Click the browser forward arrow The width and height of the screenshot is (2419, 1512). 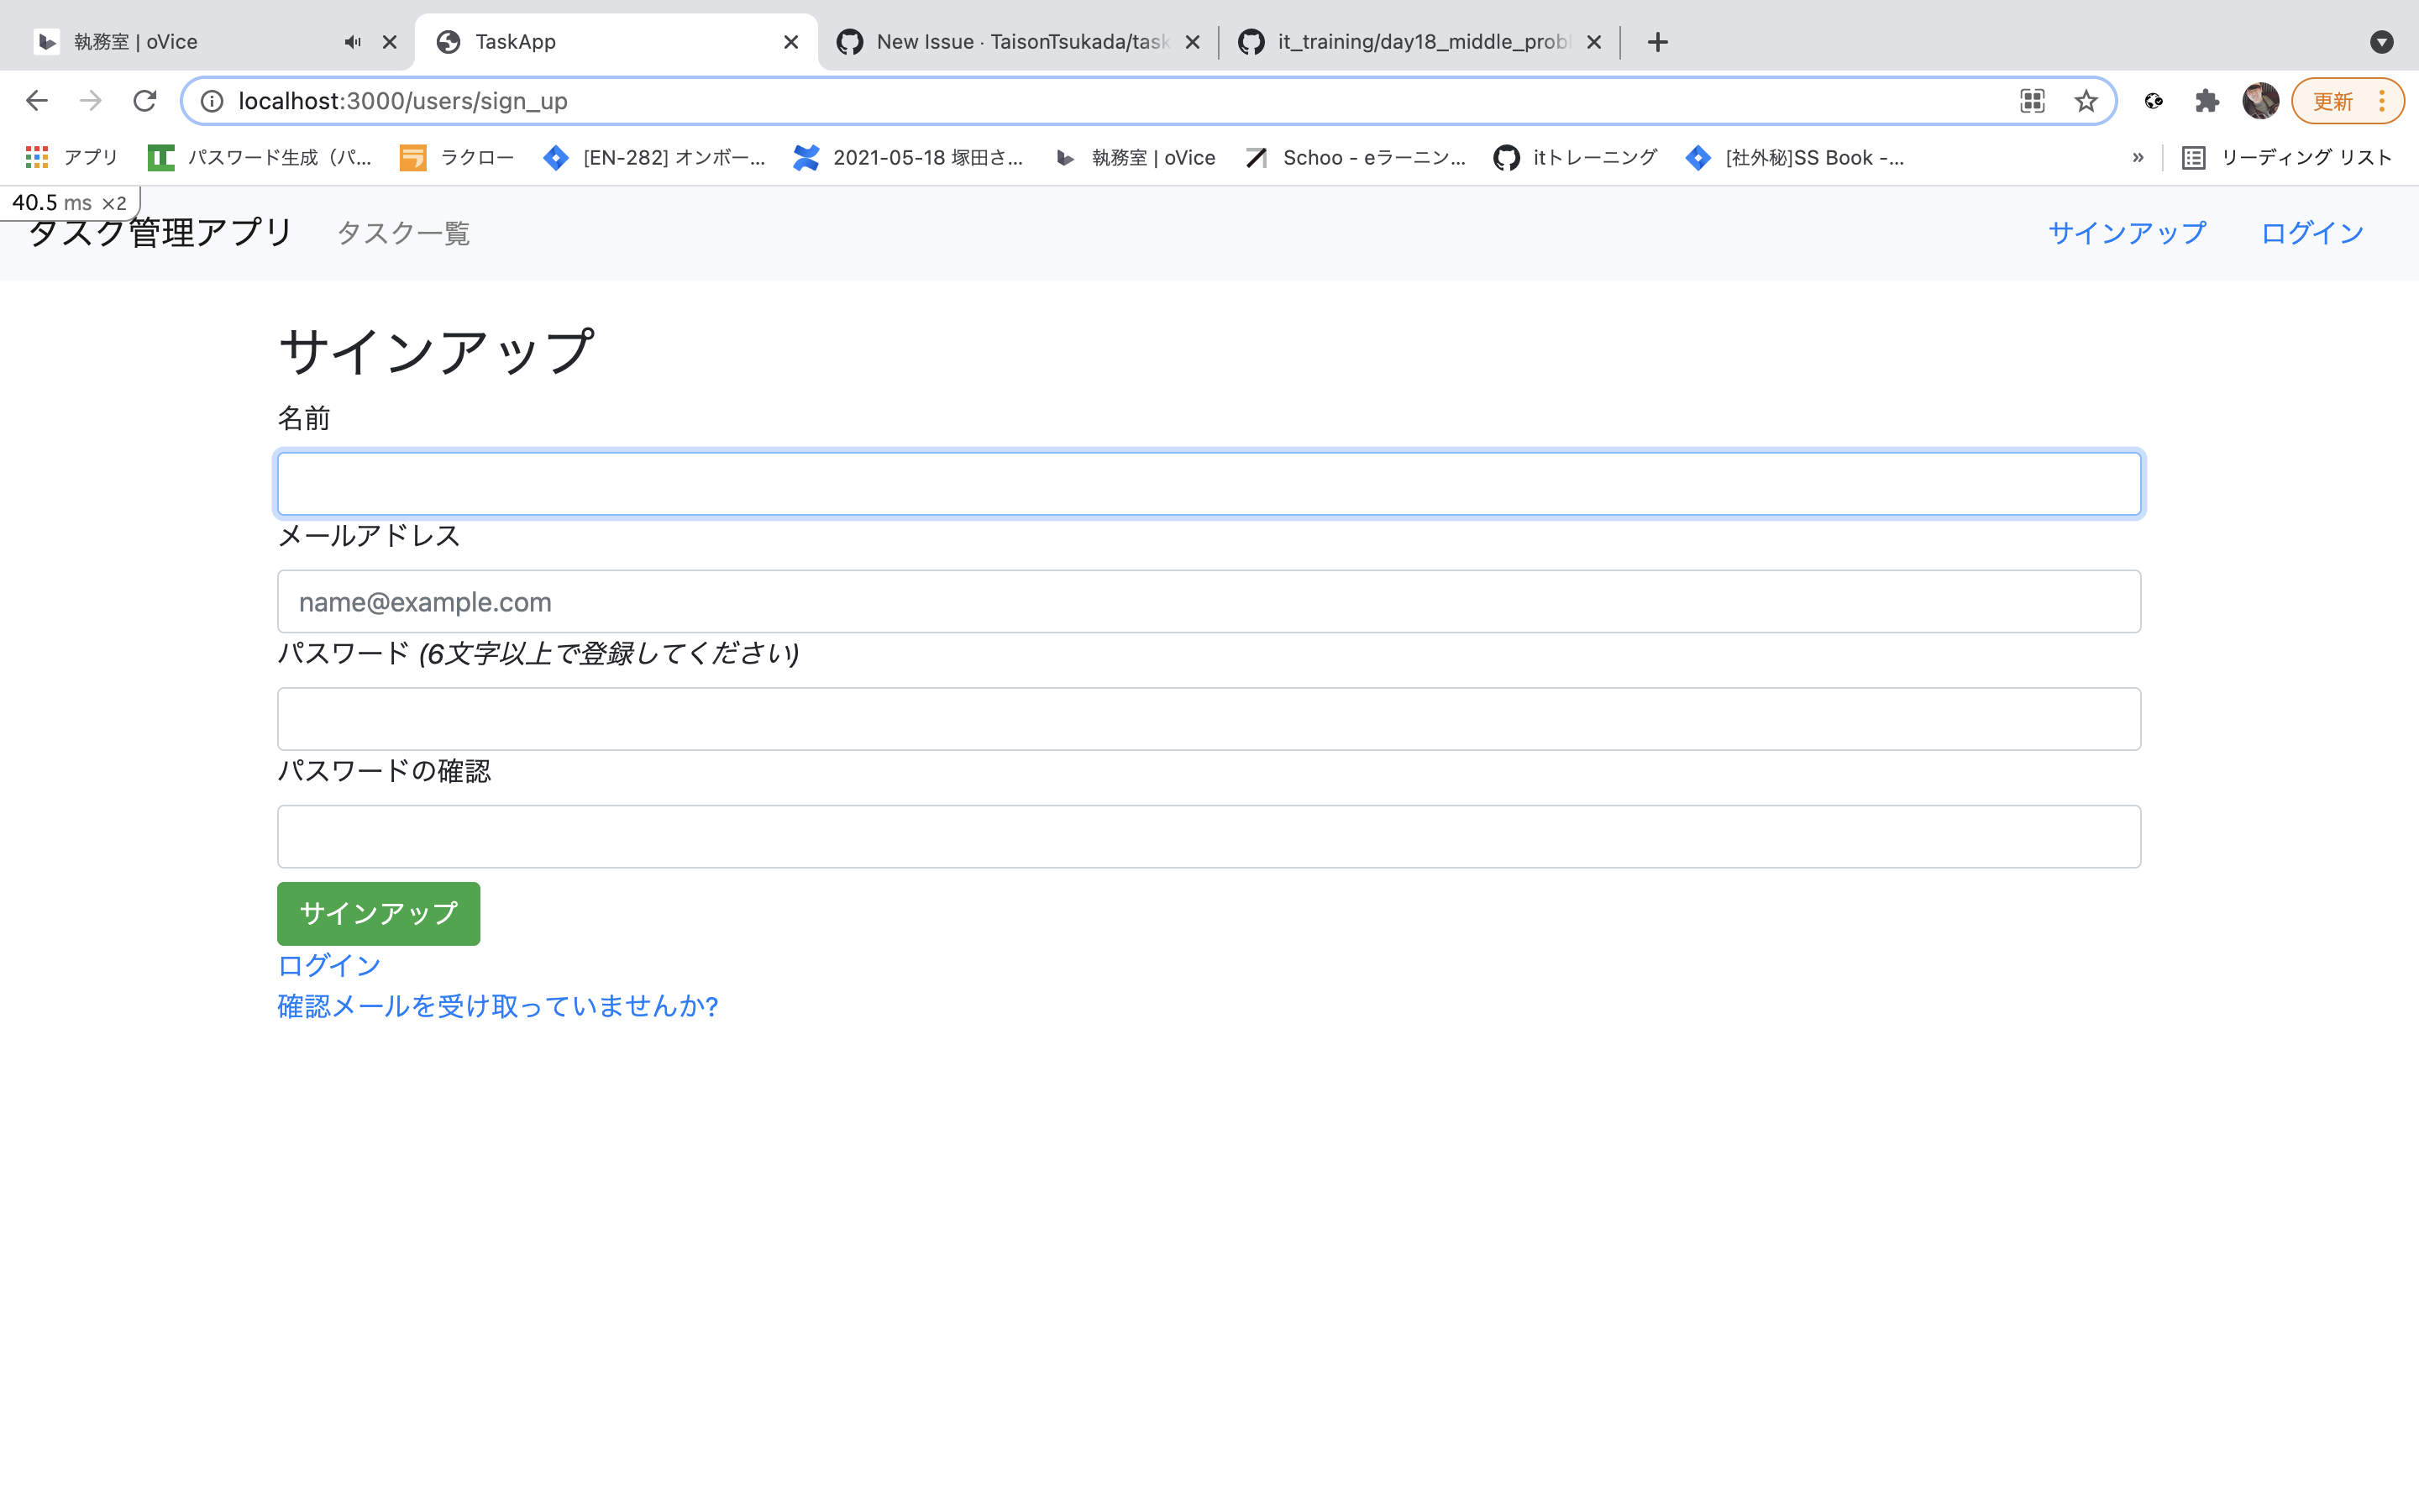(91, 101)
